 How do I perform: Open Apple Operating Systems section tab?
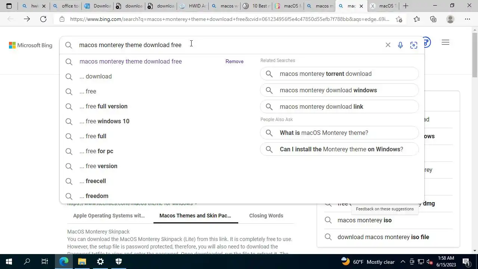click(109, 216)
